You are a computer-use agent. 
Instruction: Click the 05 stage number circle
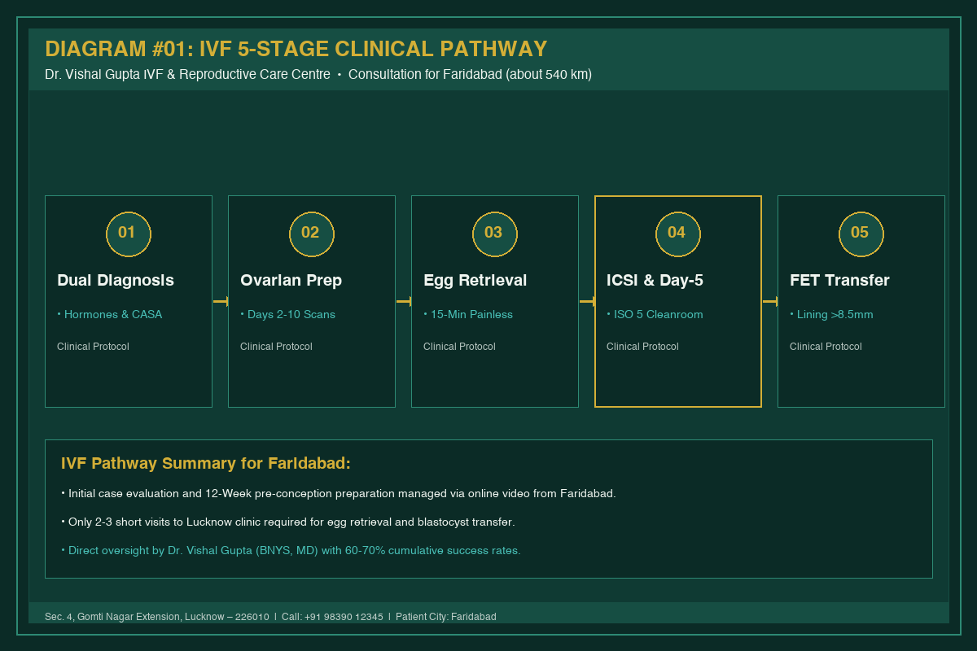[x=861, y=234]
